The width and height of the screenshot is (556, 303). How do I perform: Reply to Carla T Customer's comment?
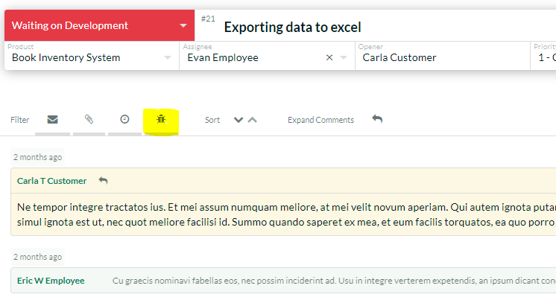click(103, 181)
